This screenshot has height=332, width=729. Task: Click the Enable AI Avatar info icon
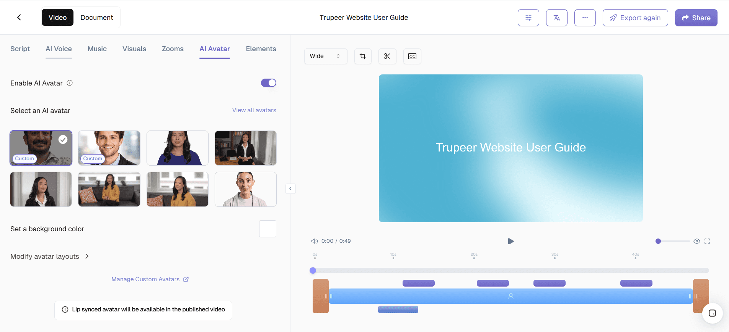pos(70,83)
